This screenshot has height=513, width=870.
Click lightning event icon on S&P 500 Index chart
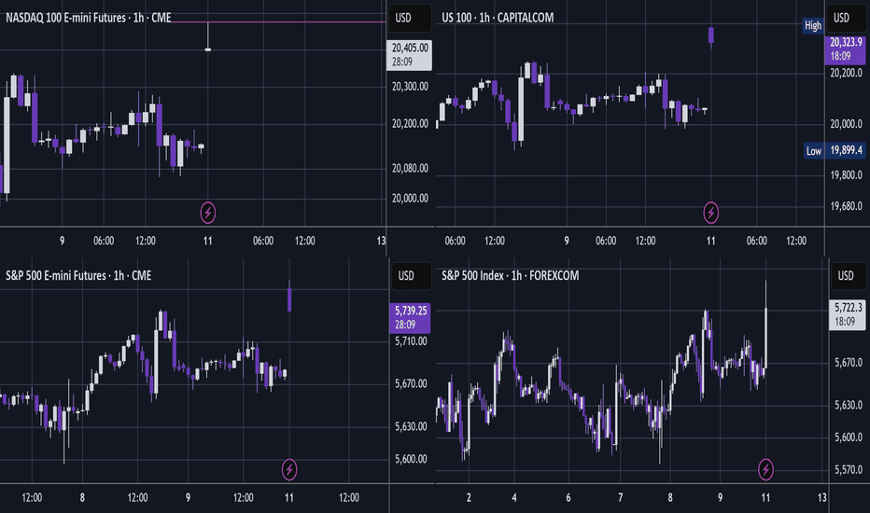(x=765, y=470)
